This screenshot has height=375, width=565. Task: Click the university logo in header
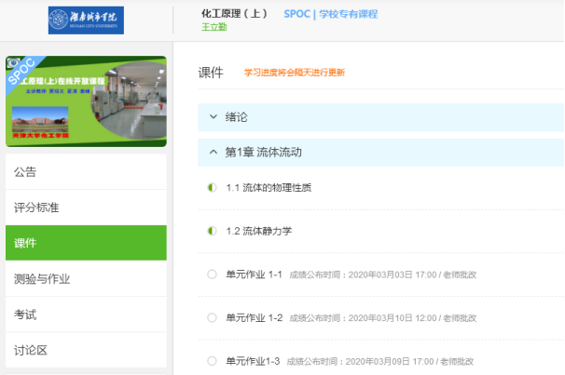[x=86, y=20]
